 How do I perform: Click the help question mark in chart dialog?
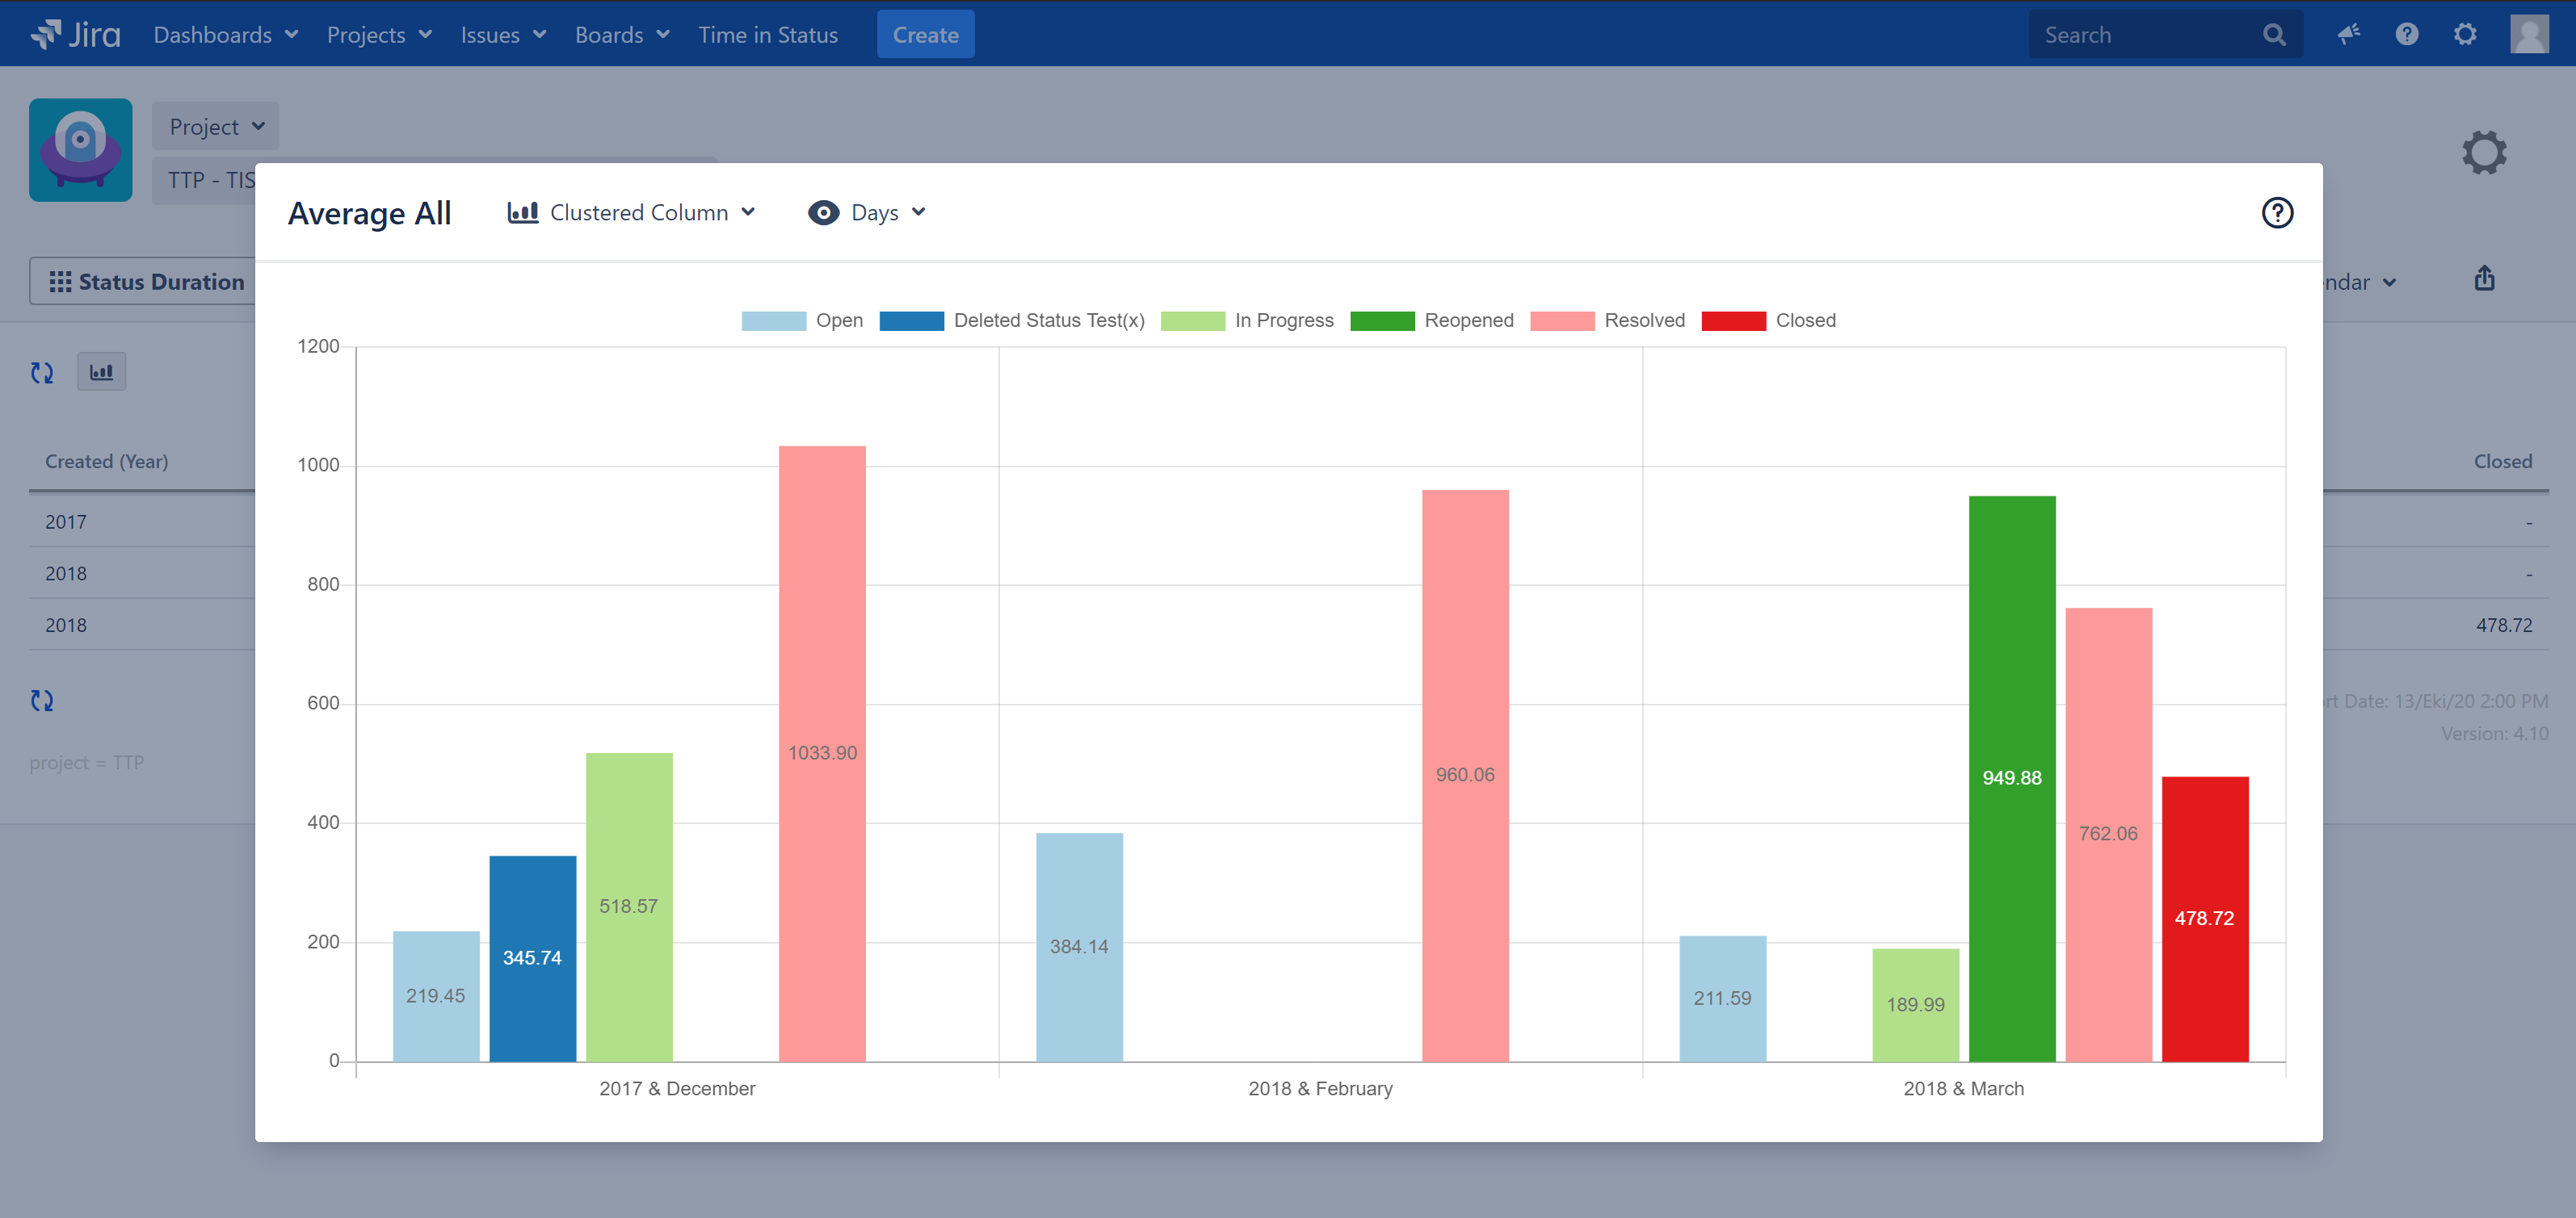coord(2277,213)
